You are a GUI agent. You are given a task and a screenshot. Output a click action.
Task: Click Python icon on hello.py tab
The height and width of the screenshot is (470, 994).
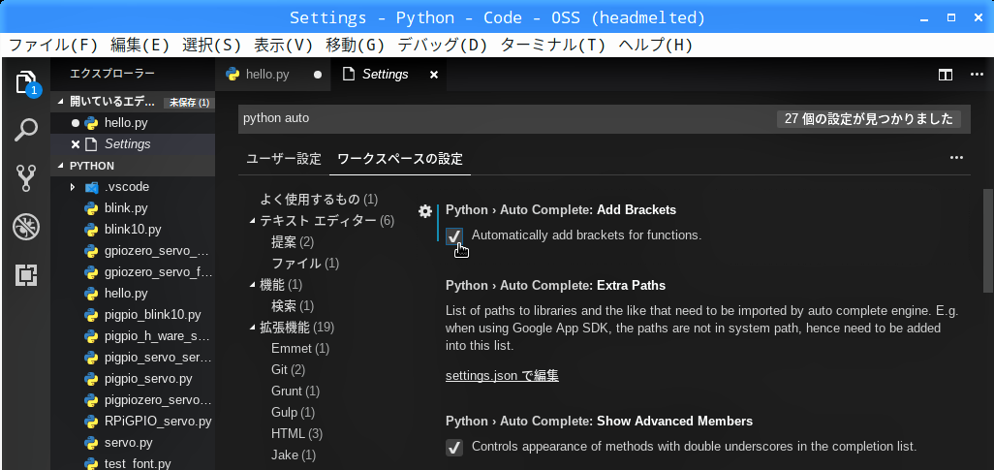233,75
